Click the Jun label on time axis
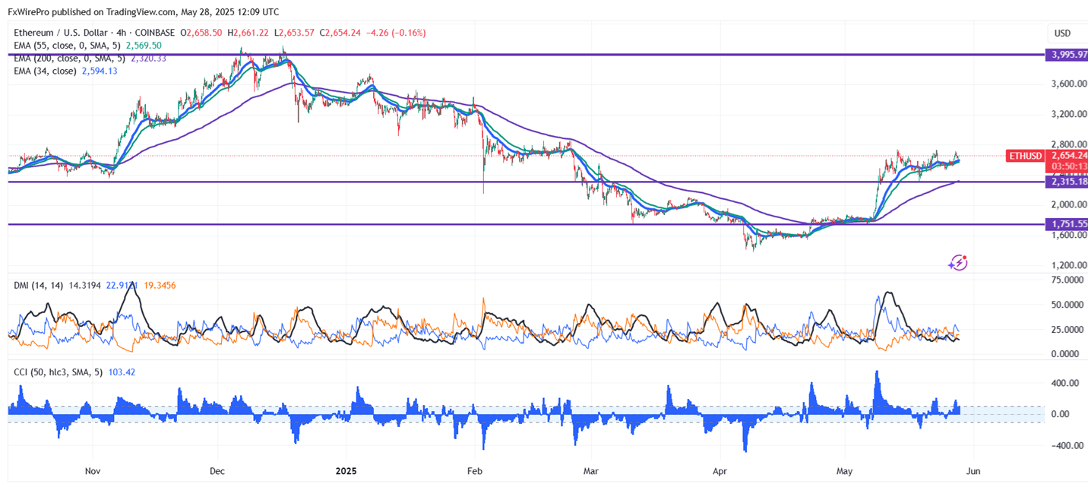This screenshot has height=484, width=1088. coord(973,471)
